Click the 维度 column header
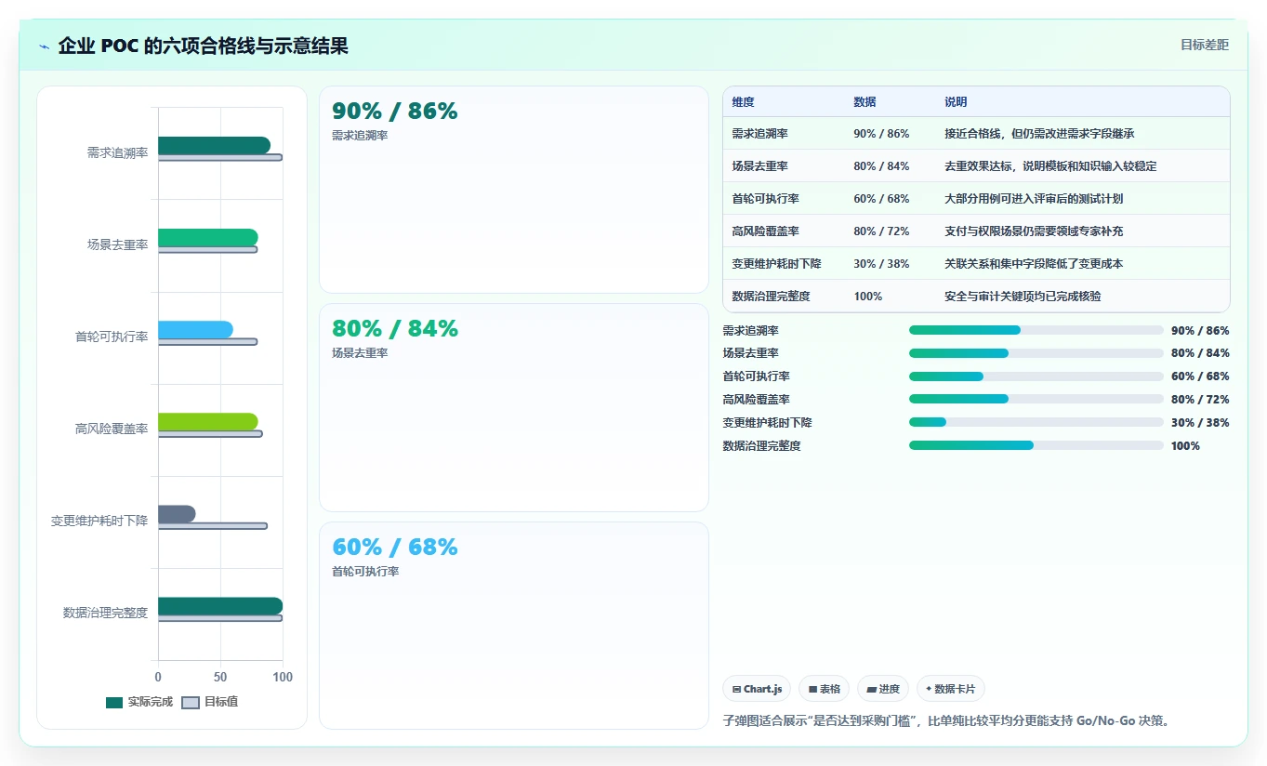The width and height of the screenshot is (1267, 766). (743, 102)
